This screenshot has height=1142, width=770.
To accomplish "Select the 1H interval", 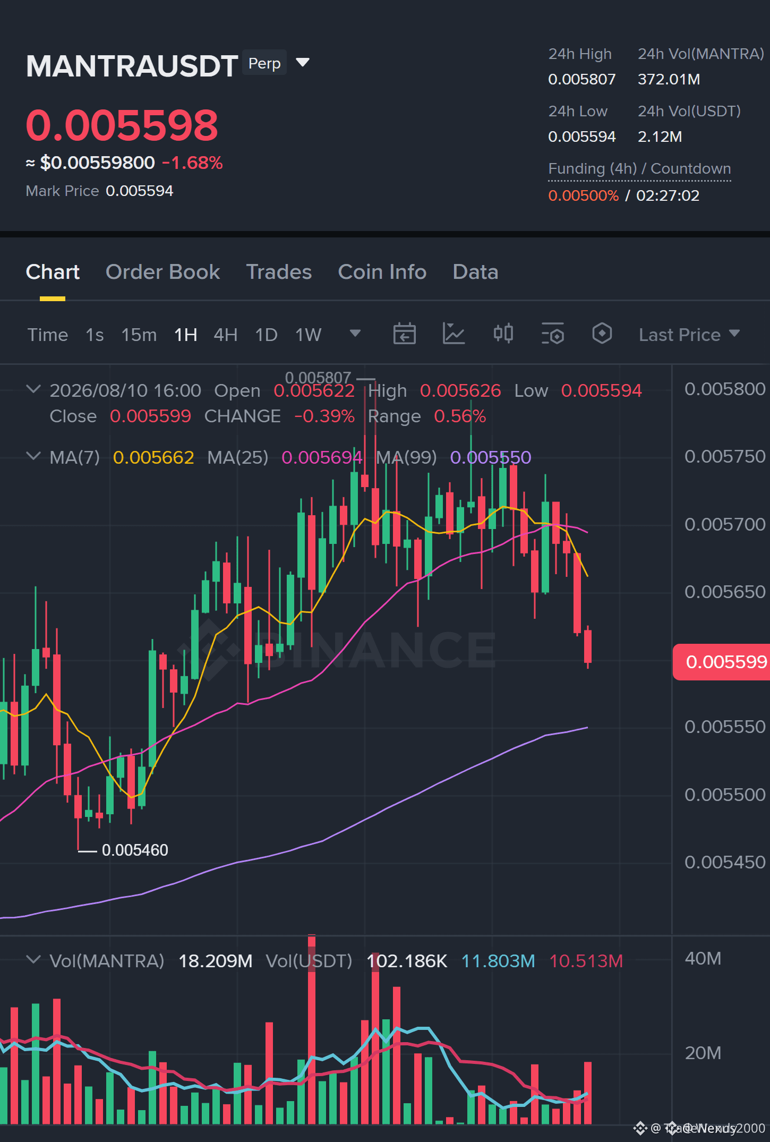I will point(186,335).
